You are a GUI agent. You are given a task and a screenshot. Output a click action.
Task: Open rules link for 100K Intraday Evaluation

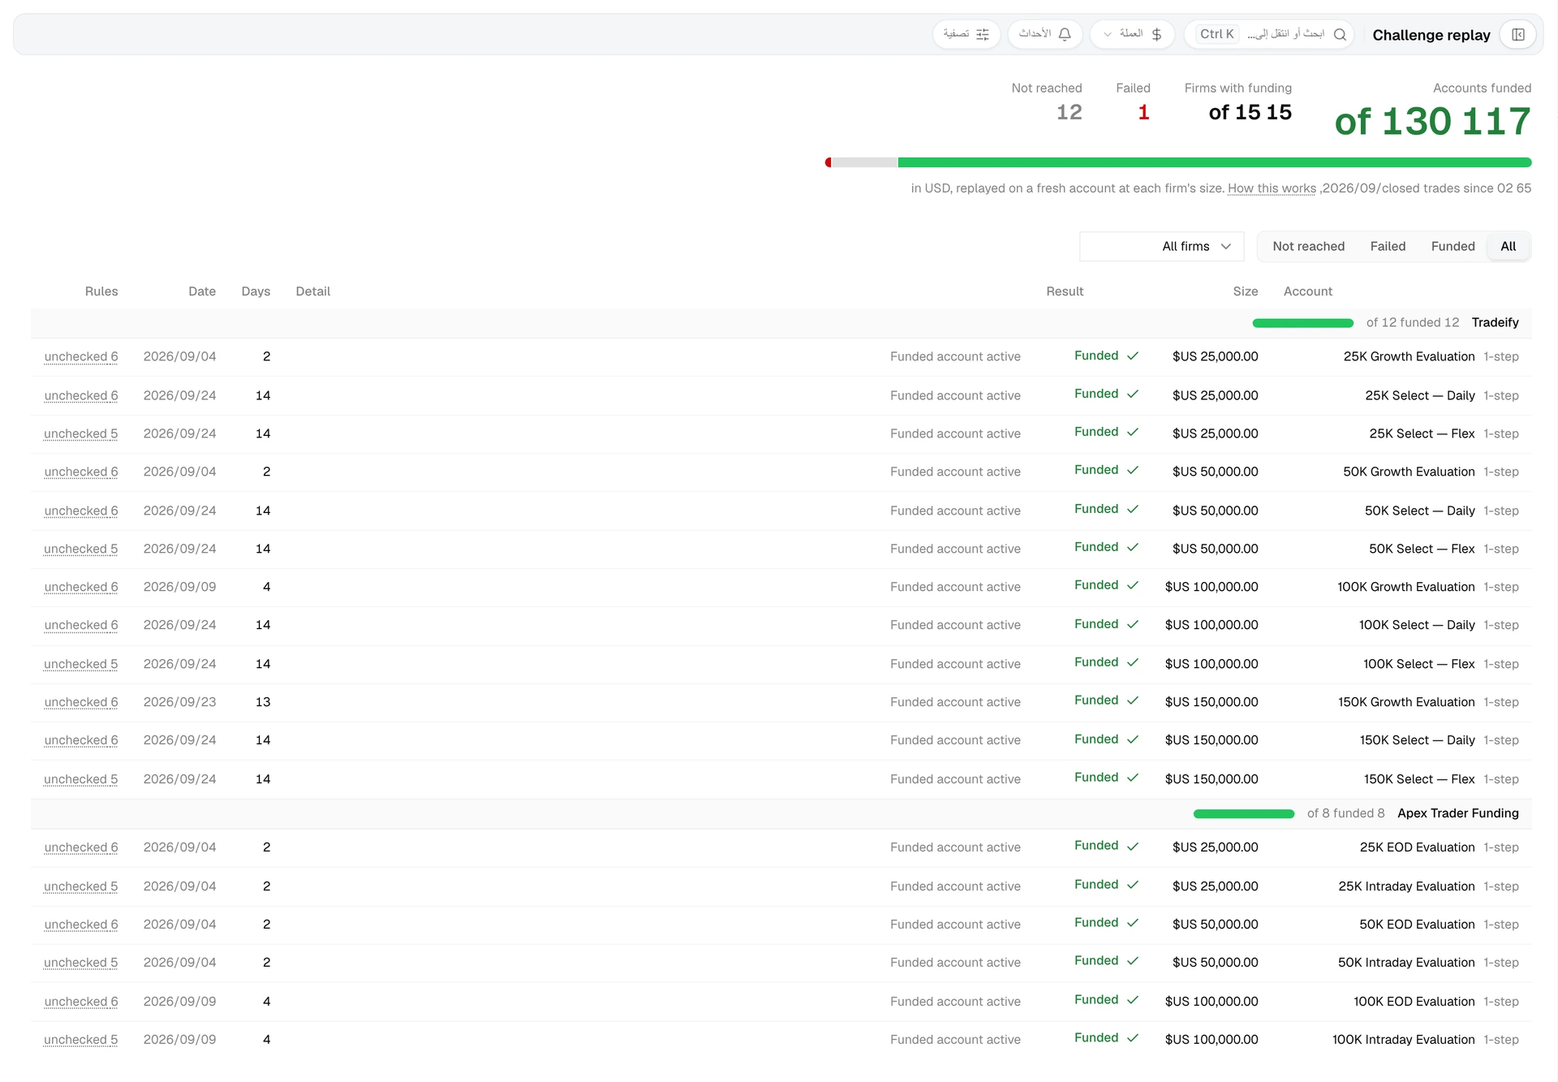tap(81, 1040)
